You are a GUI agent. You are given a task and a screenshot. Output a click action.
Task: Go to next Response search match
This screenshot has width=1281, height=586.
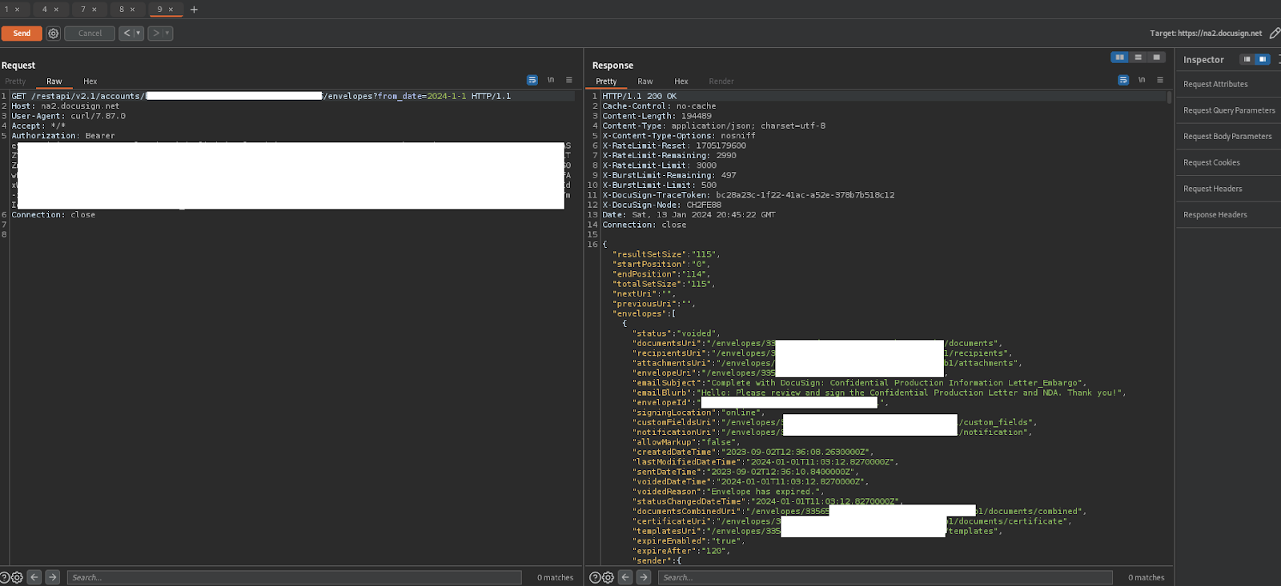coord(643,577)
